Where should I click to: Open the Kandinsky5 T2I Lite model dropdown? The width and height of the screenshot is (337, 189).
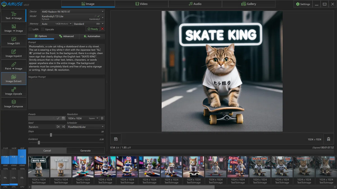click(72, 18)
